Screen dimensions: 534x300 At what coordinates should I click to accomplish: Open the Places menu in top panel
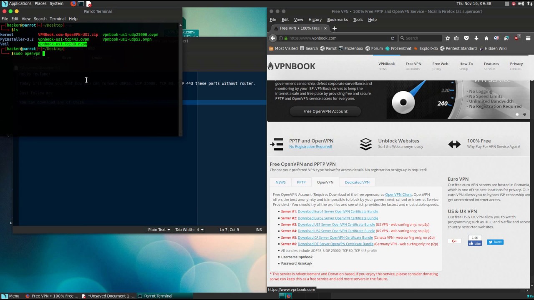point(40,3)
